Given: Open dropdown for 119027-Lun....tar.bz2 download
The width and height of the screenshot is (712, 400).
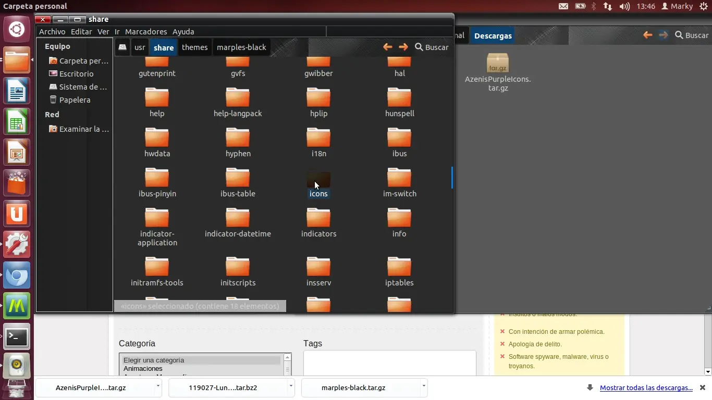Looking at the screenshot, I should [x=290, y=386].
